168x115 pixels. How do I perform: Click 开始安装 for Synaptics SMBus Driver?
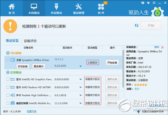click(112, 62)
